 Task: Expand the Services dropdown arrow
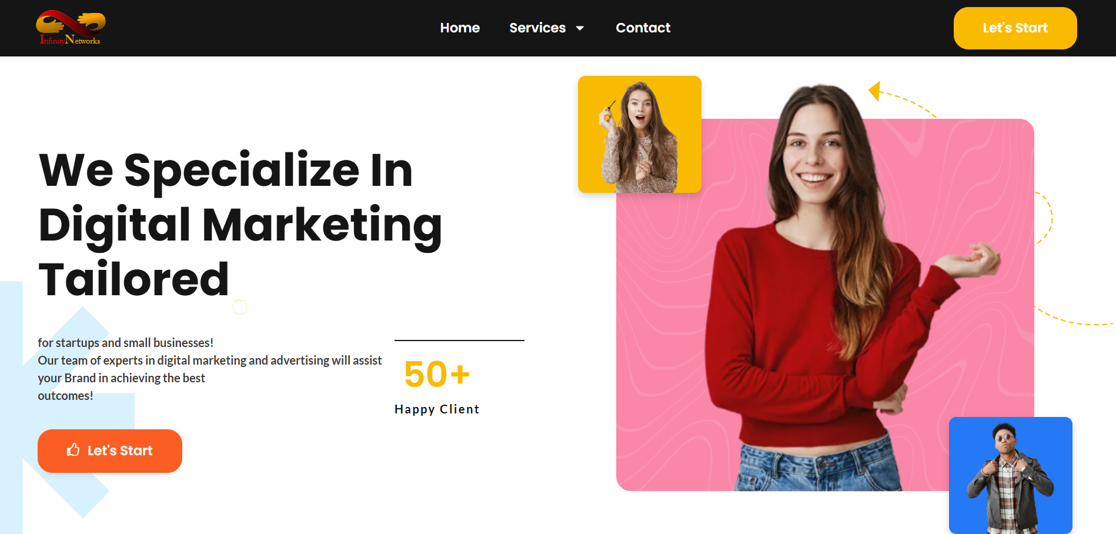[x=580, y=28]
